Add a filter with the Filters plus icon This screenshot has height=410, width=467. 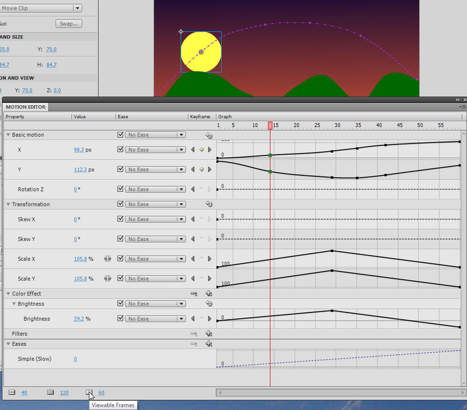tap(208, 334)
